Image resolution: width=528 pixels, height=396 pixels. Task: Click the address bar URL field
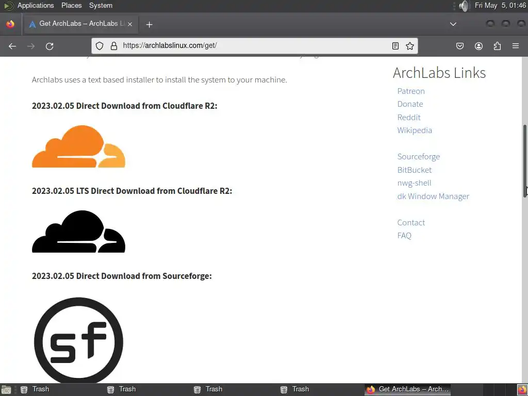254,46
